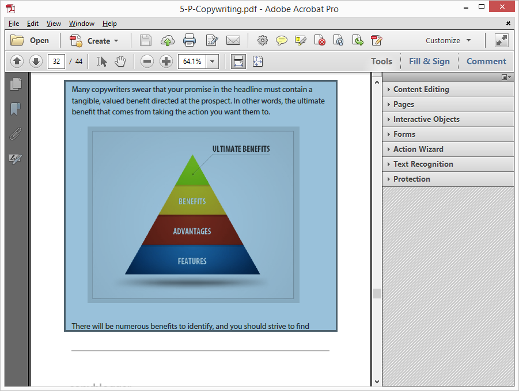This screenshot has height=391, width=519.
Task: Open a file with the Open button
Action: coord(29,41)
